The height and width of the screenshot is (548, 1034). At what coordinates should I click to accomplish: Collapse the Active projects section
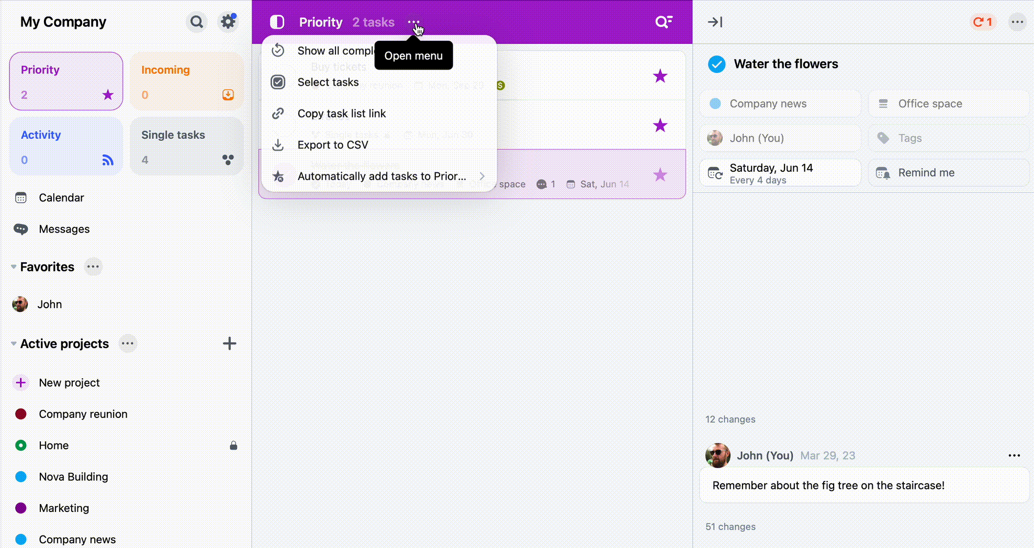(13, 343)
